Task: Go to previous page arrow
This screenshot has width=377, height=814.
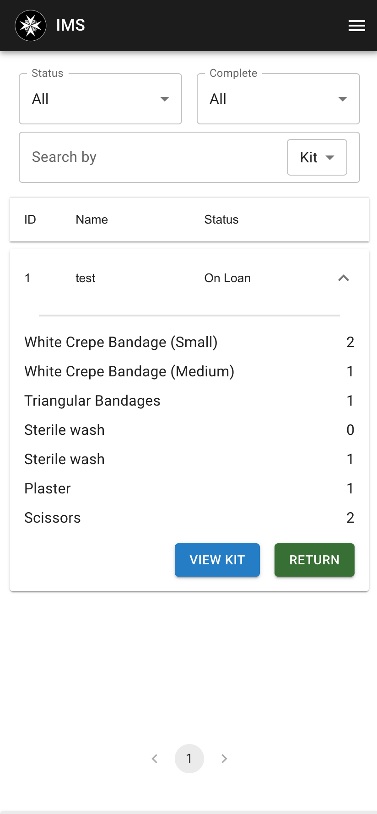Action: click(155, 759)
